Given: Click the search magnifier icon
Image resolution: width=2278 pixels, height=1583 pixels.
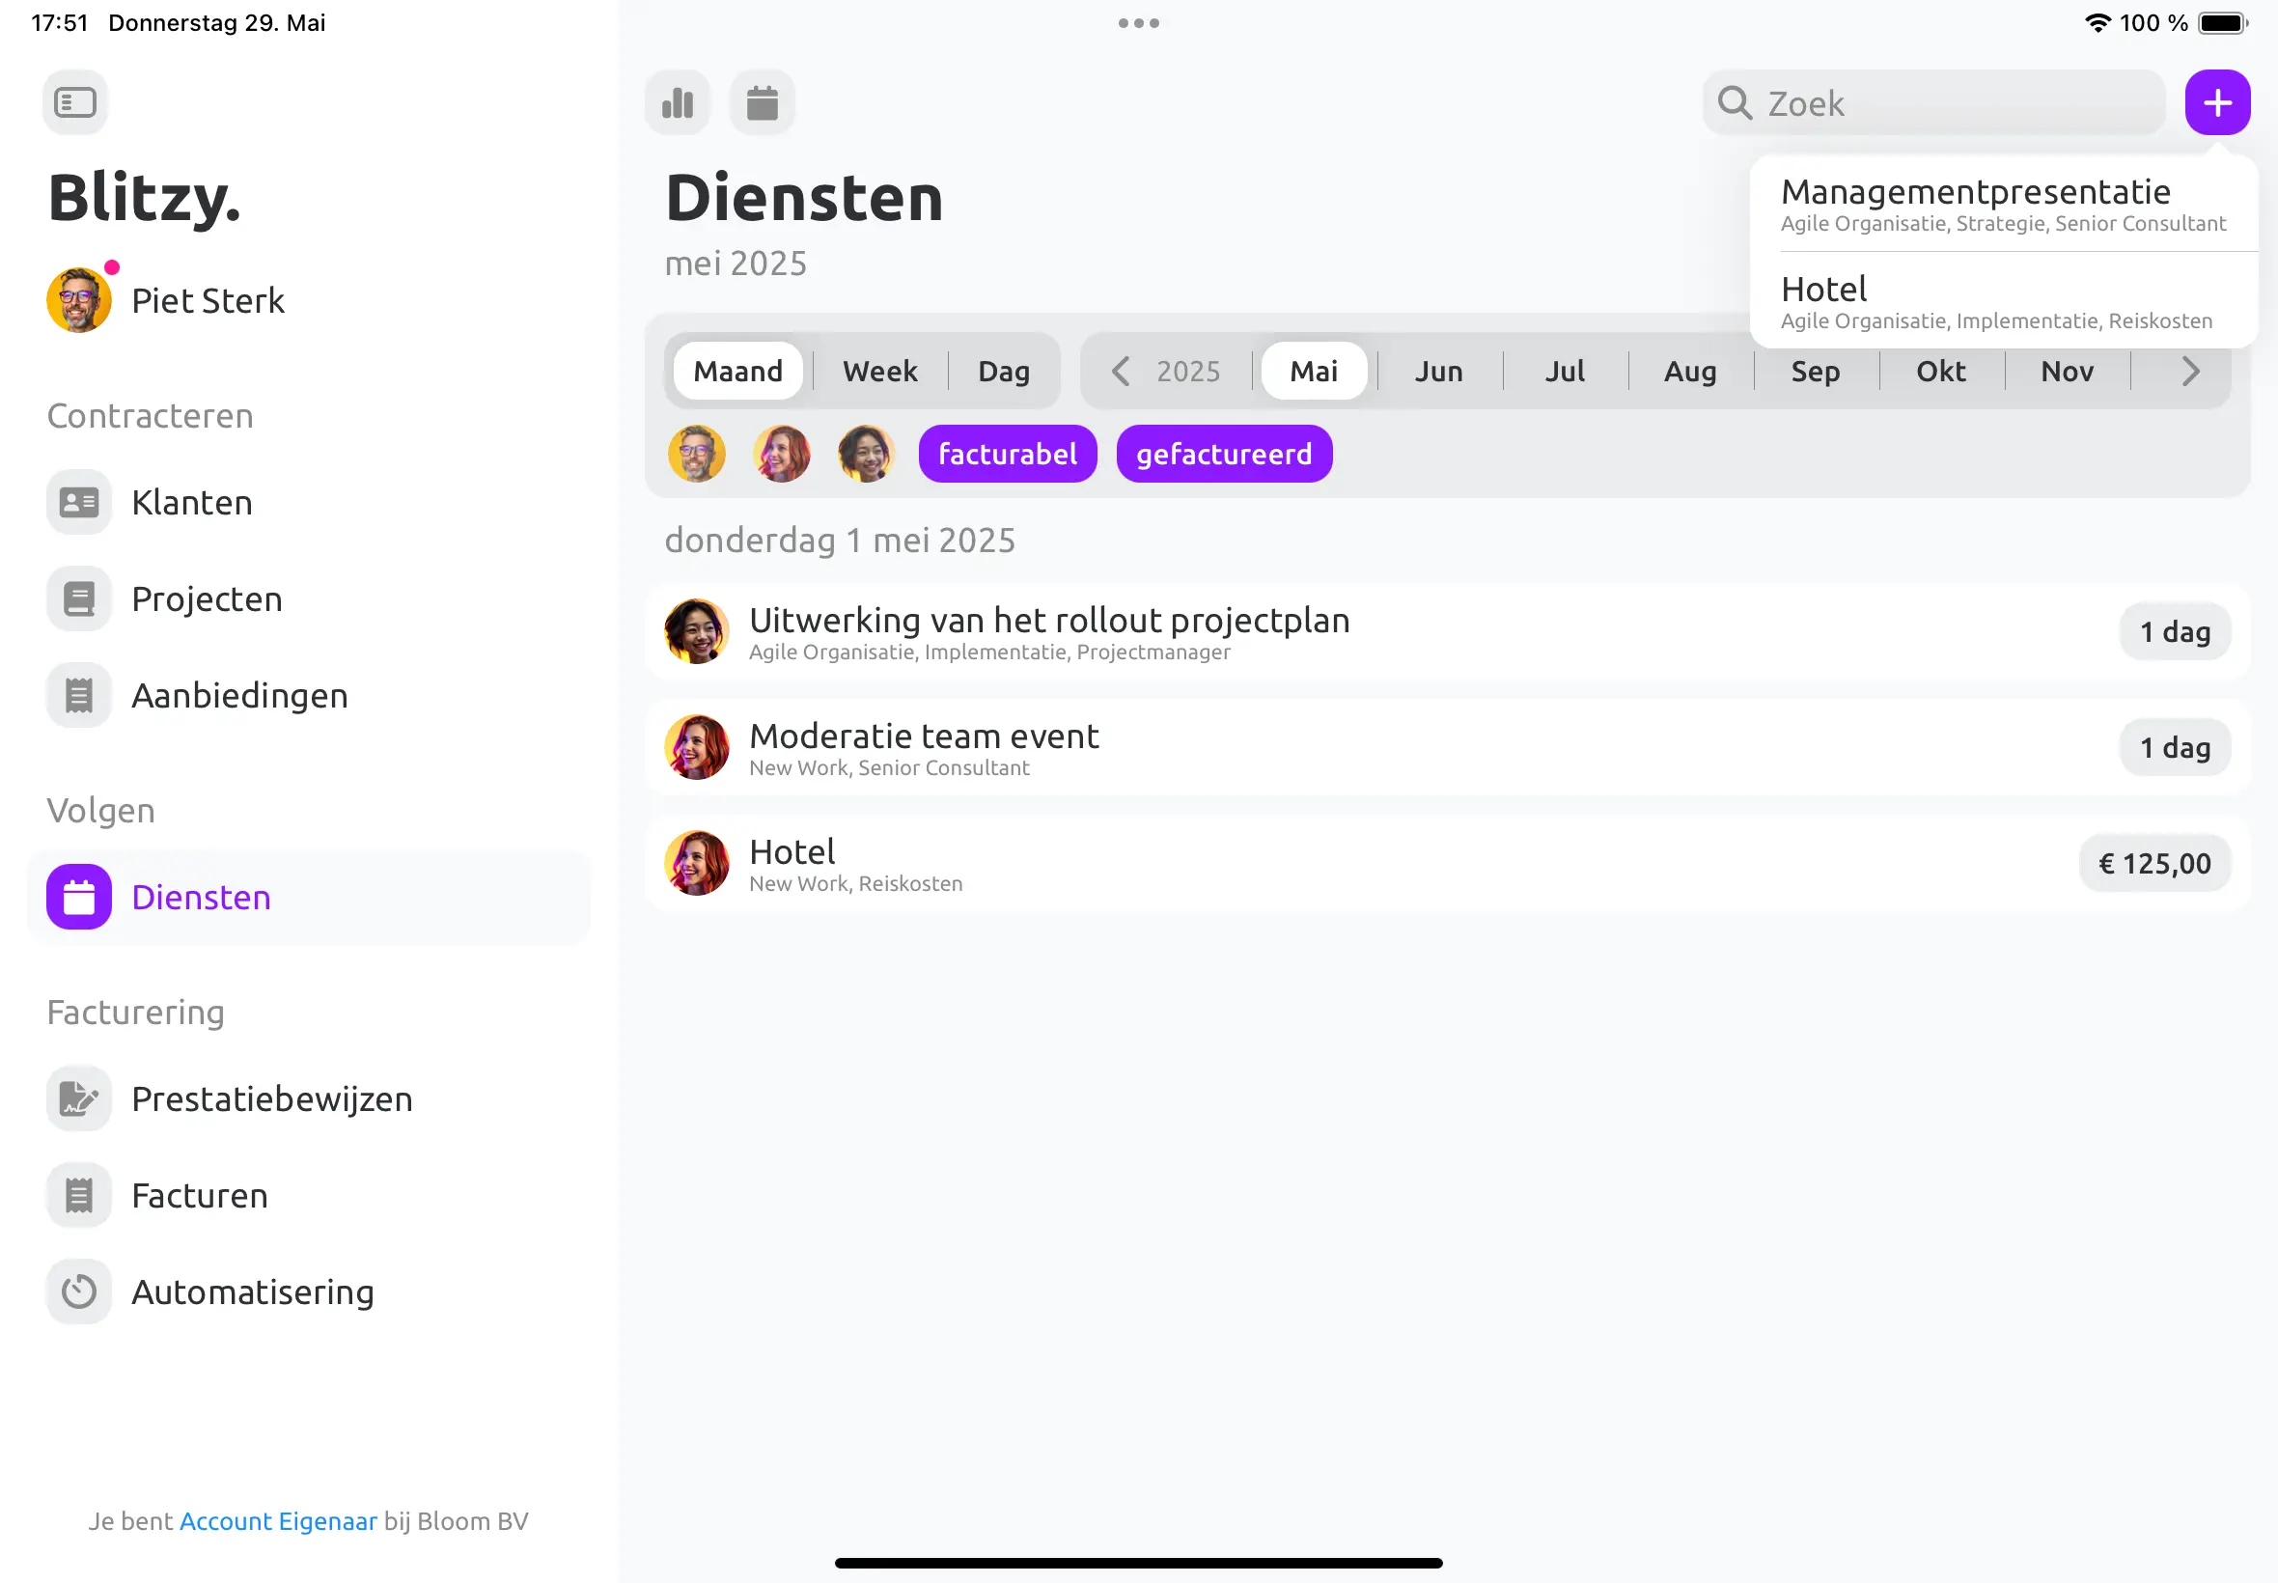Looking at the screenshot, I should coord(1736,102).
